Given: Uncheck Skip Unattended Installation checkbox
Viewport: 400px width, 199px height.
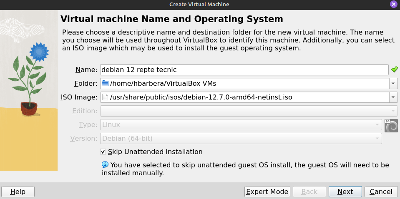Looking at the screenshot, I should [103, 152].
